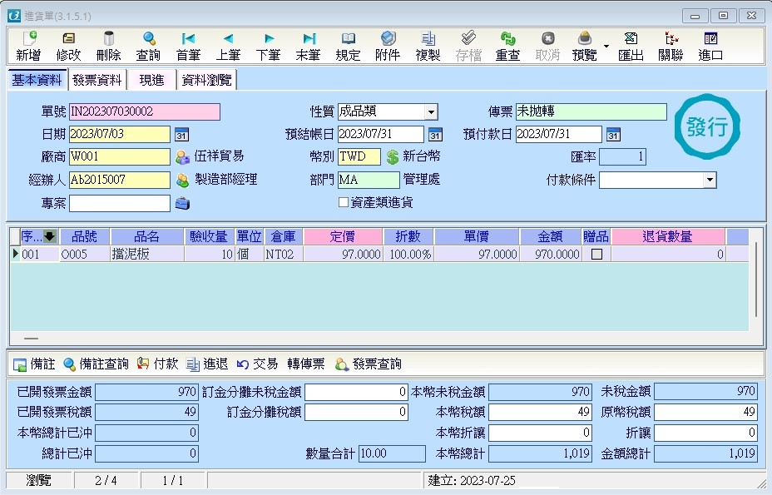The image size is (772, 495).
Task: Expand the 付款條件 dropdown
Action: [x=710, y=180]
